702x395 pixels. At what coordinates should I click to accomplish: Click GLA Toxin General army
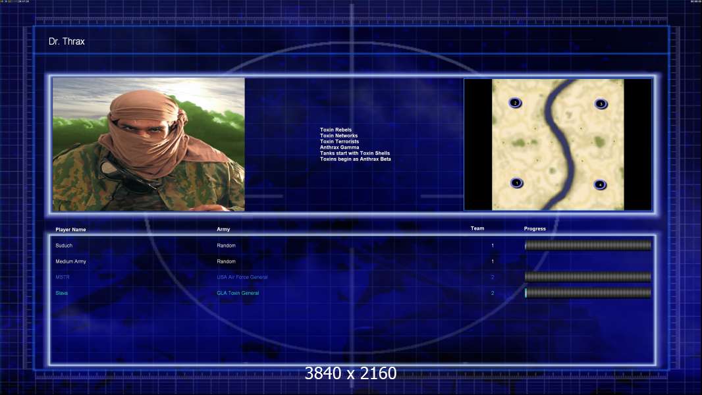coord(238,293)
